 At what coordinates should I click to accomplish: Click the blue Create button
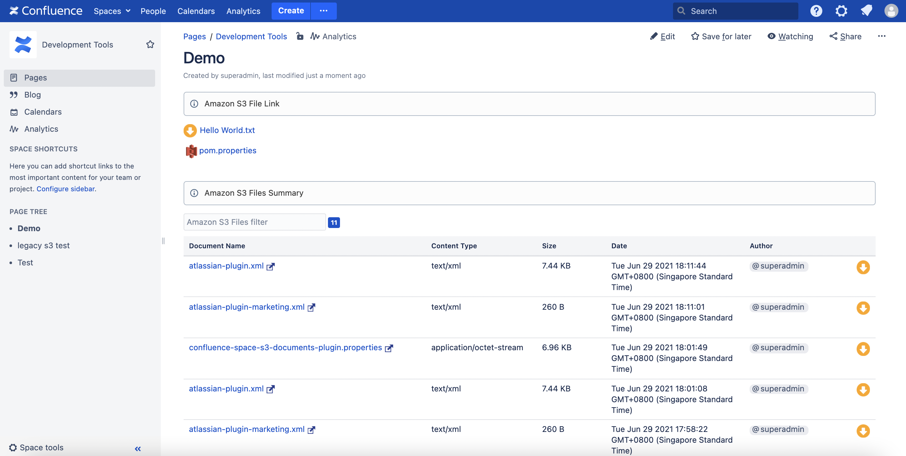coord(291,11)
